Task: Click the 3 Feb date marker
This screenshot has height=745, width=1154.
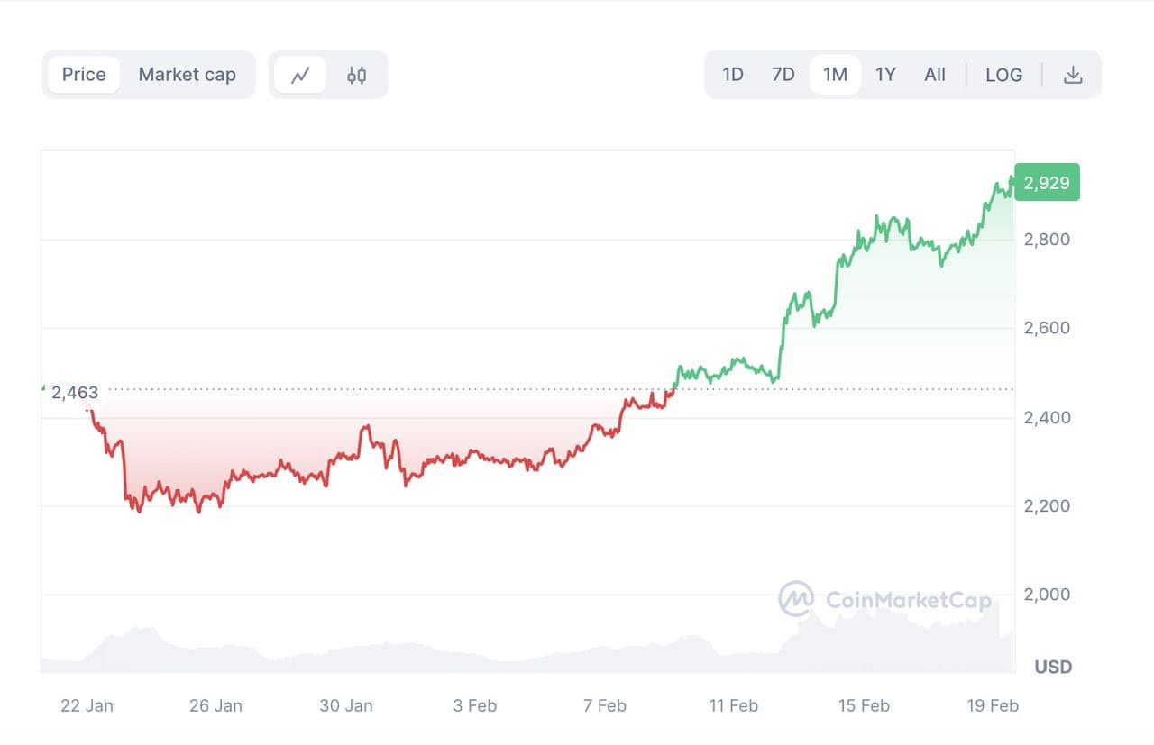Action: [474, 705]
